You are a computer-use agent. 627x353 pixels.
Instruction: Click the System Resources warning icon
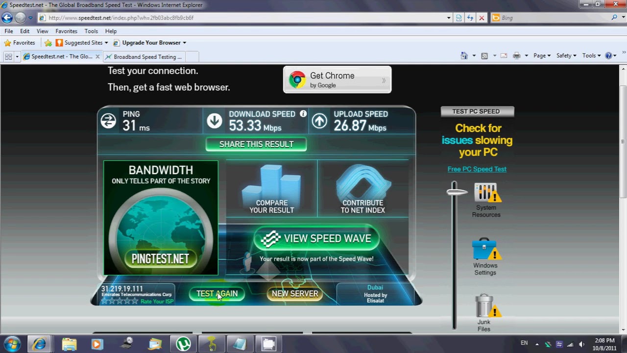pos(486,193)
